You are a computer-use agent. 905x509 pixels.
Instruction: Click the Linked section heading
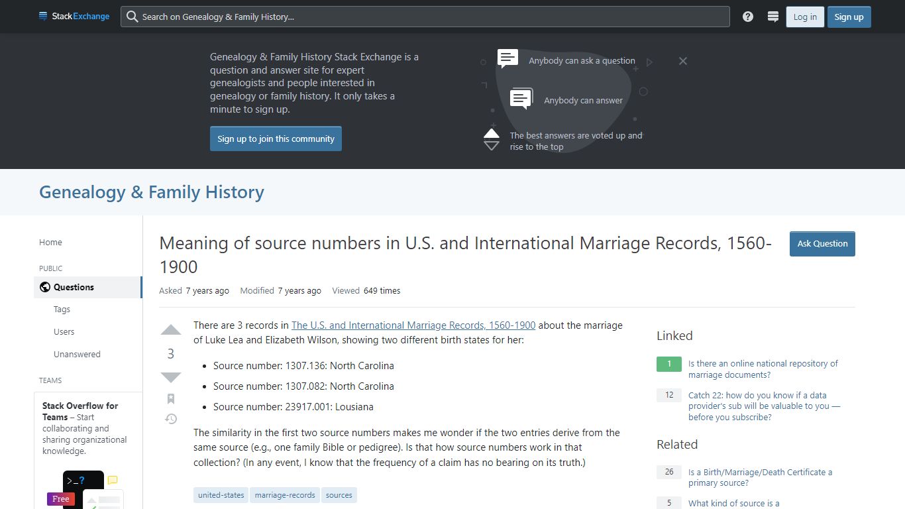[x=674, y=336]
